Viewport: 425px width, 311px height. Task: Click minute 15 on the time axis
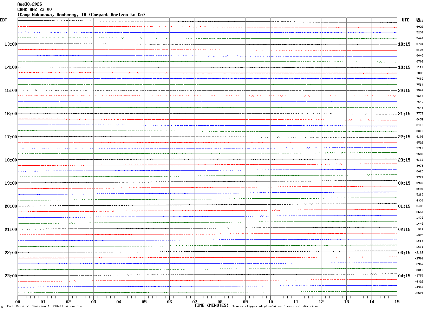coord(397,302)
